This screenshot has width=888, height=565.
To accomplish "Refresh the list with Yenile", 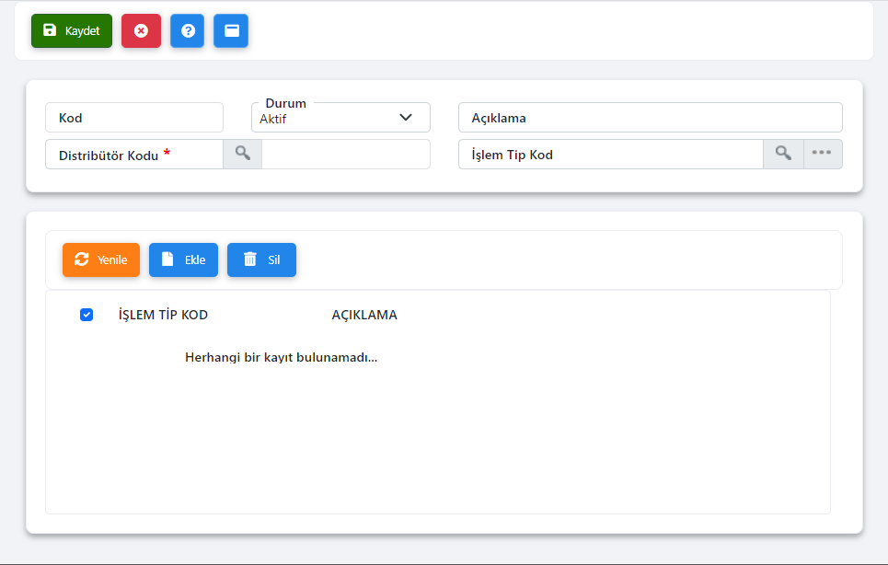I will click(101, 259).
